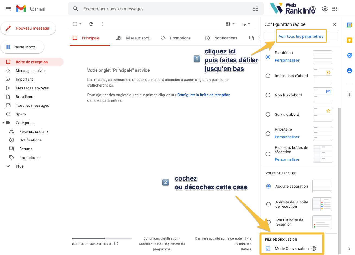The height and width of the screenshot is (255, 355).
Task: Expand the 'Plus' section in sidebar
Action: pos(8,166)
